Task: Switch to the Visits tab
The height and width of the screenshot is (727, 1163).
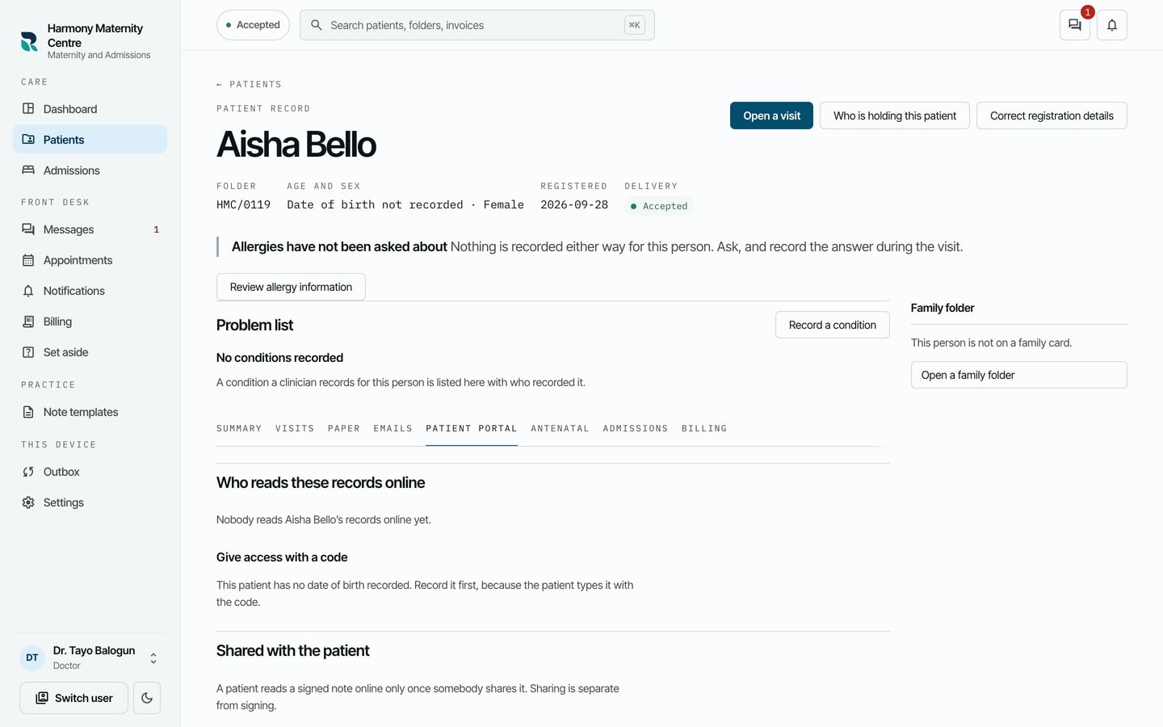Action: click(295, 429)
